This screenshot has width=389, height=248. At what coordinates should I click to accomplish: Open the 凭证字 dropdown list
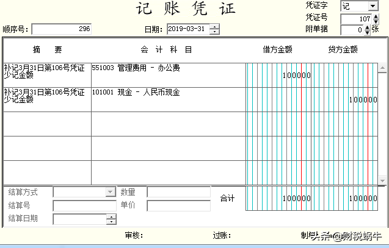tap(373, 6)
